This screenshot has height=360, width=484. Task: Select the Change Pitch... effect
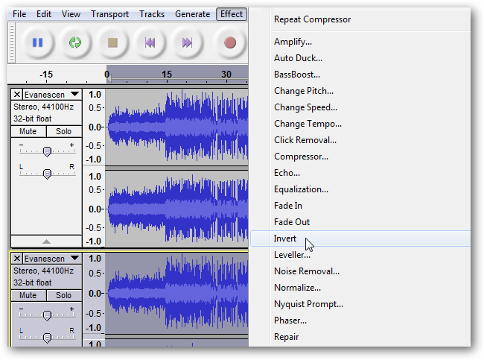(x=360, y=91)
